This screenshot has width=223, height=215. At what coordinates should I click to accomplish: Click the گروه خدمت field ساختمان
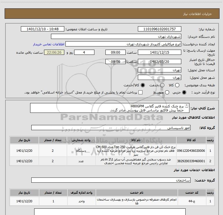(111, 180)
